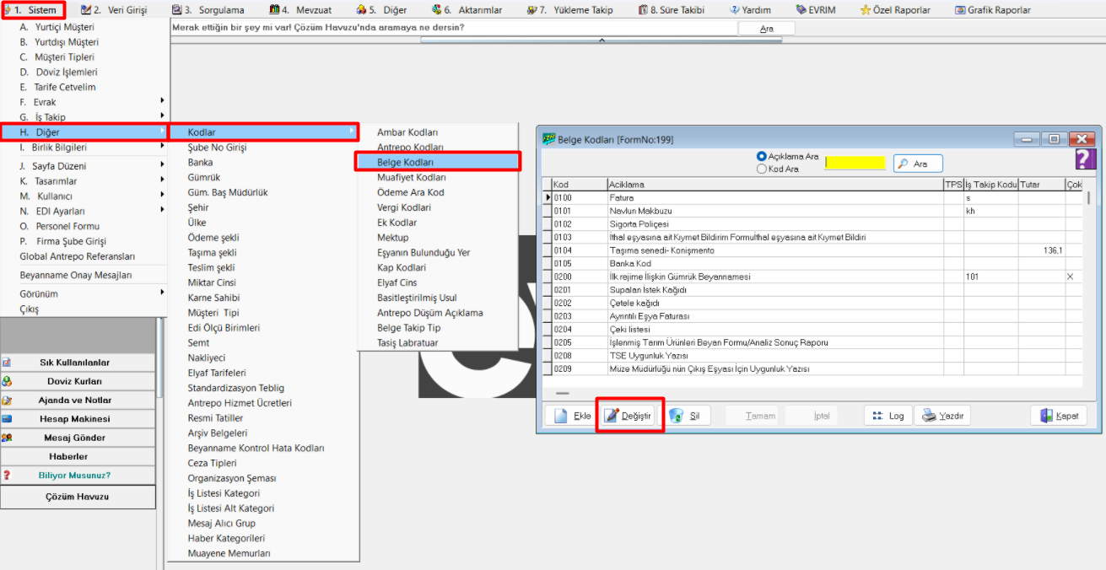Select the Açıklama Ara radio button
The image size is (1106, 570).
(762, 157)
